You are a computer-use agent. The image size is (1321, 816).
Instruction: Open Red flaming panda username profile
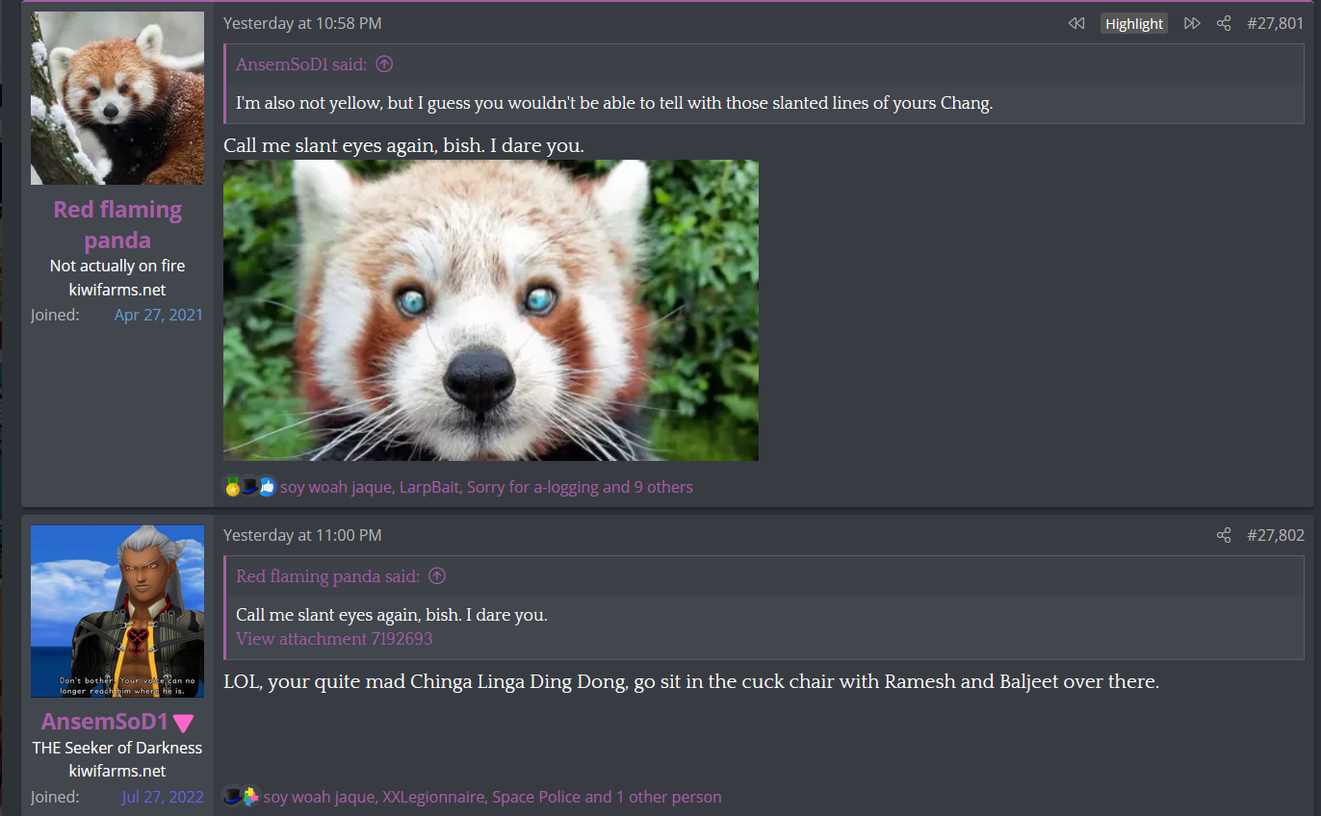pos(117,224)
